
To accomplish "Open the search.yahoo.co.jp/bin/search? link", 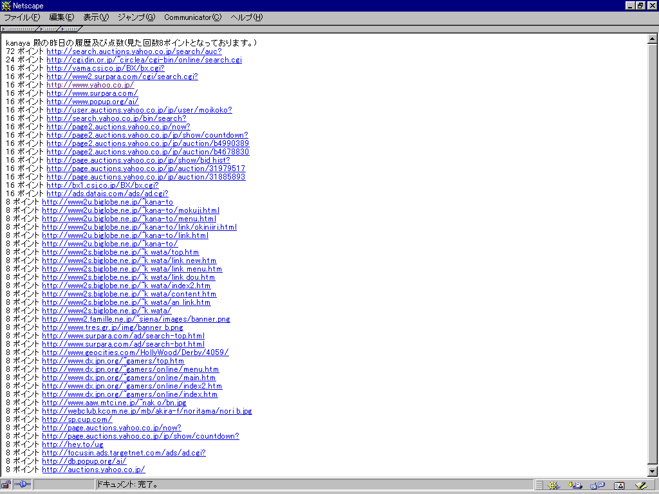I will 116,118.
